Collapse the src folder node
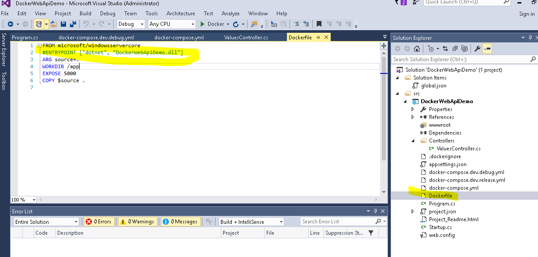This screenshot has height=257, width=538. pos(398,94)
